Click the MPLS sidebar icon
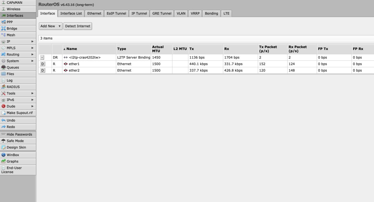Screen dimensions: 374x202 coord(4,48)
